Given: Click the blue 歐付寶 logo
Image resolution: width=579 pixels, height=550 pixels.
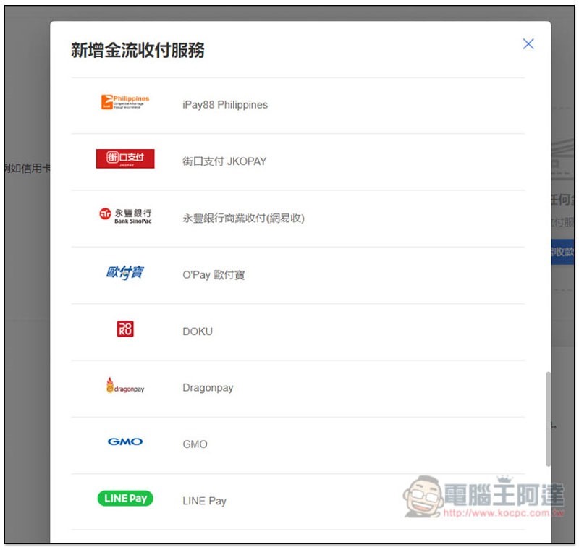Looking at the screenshot, I should point(125,272).
